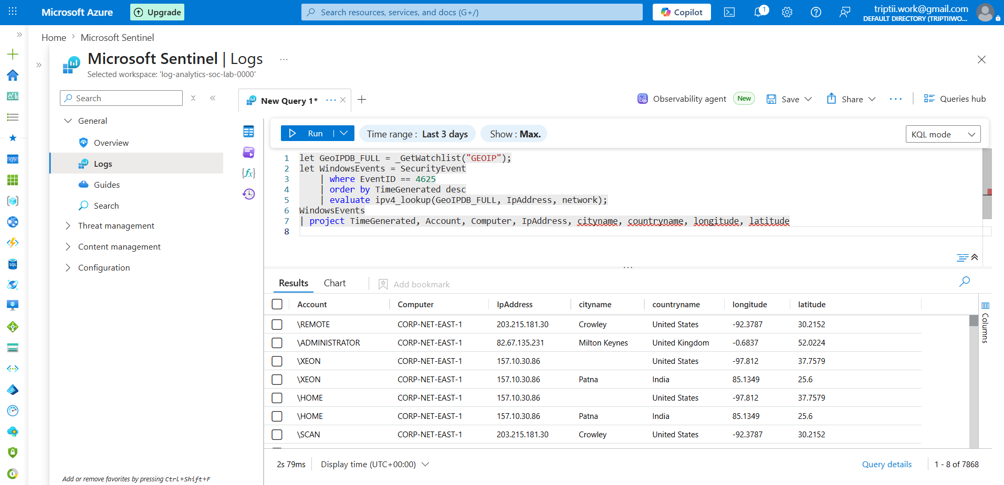
Task: Open more toolbar actions ellipsis near Share
Action: click(x=896, y=99)
